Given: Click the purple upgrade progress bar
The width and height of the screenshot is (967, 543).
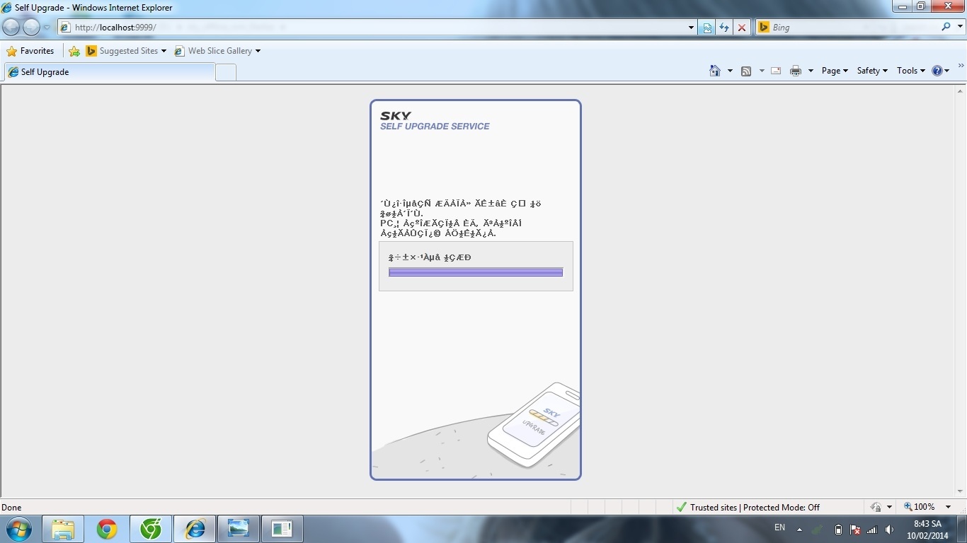Looking at the screenshot, I should pos(476,272).
